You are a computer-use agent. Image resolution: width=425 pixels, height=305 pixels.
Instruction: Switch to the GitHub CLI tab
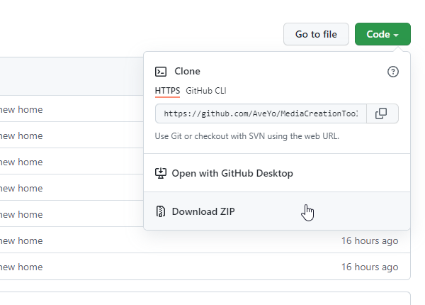pos(206,91)
